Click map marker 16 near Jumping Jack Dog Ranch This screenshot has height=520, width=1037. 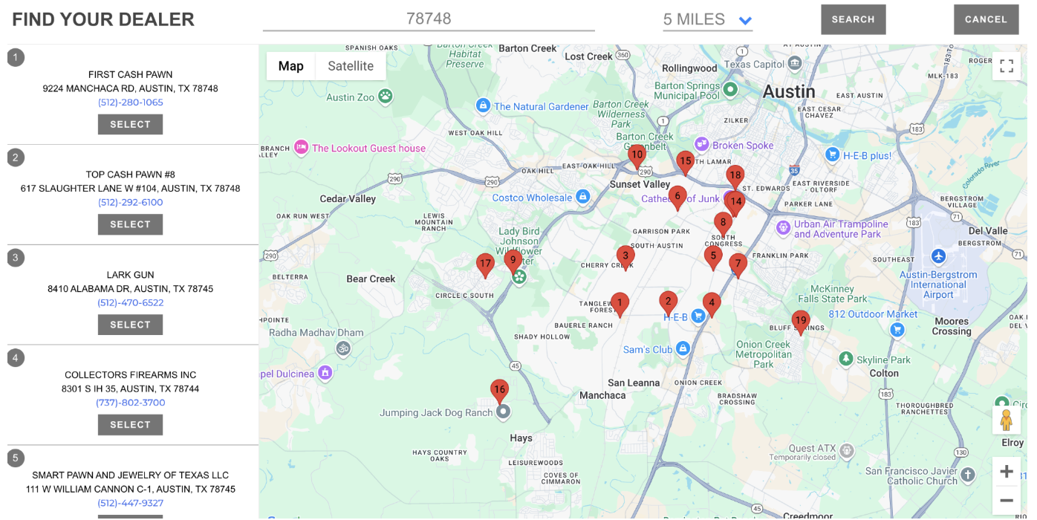(x=499, y=389)
